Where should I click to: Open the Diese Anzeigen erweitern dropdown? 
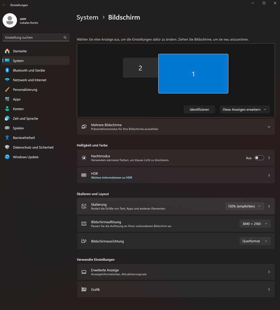click(x=244, y=109)
